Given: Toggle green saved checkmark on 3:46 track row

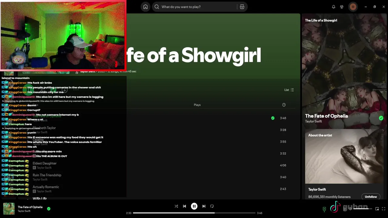Looking at the screenshot, I should click(x=273, y=118).
